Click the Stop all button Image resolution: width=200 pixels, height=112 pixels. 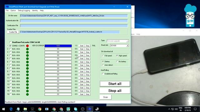point(115,91)
